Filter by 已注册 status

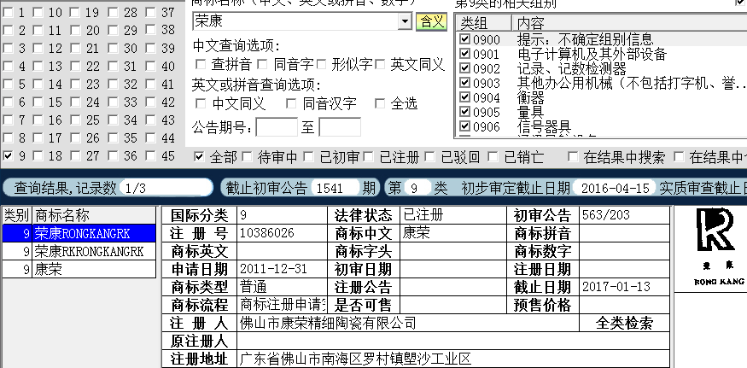369,156
